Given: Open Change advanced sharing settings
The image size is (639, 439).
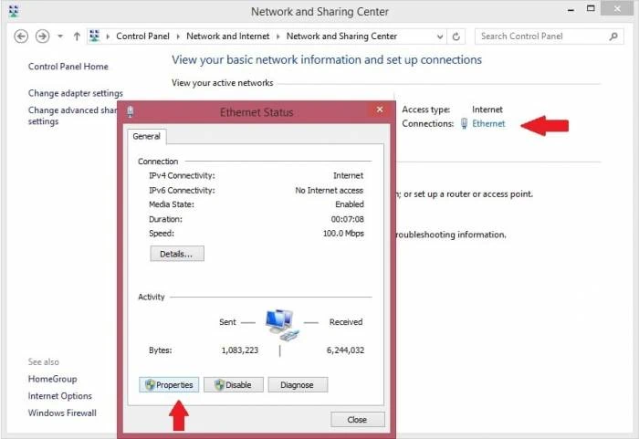Looking at the screenshot, I should (72, 116).
